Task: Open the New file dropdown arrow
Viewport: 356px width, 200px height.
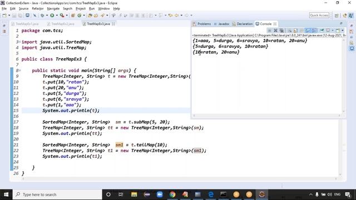Action: [9, 16]
